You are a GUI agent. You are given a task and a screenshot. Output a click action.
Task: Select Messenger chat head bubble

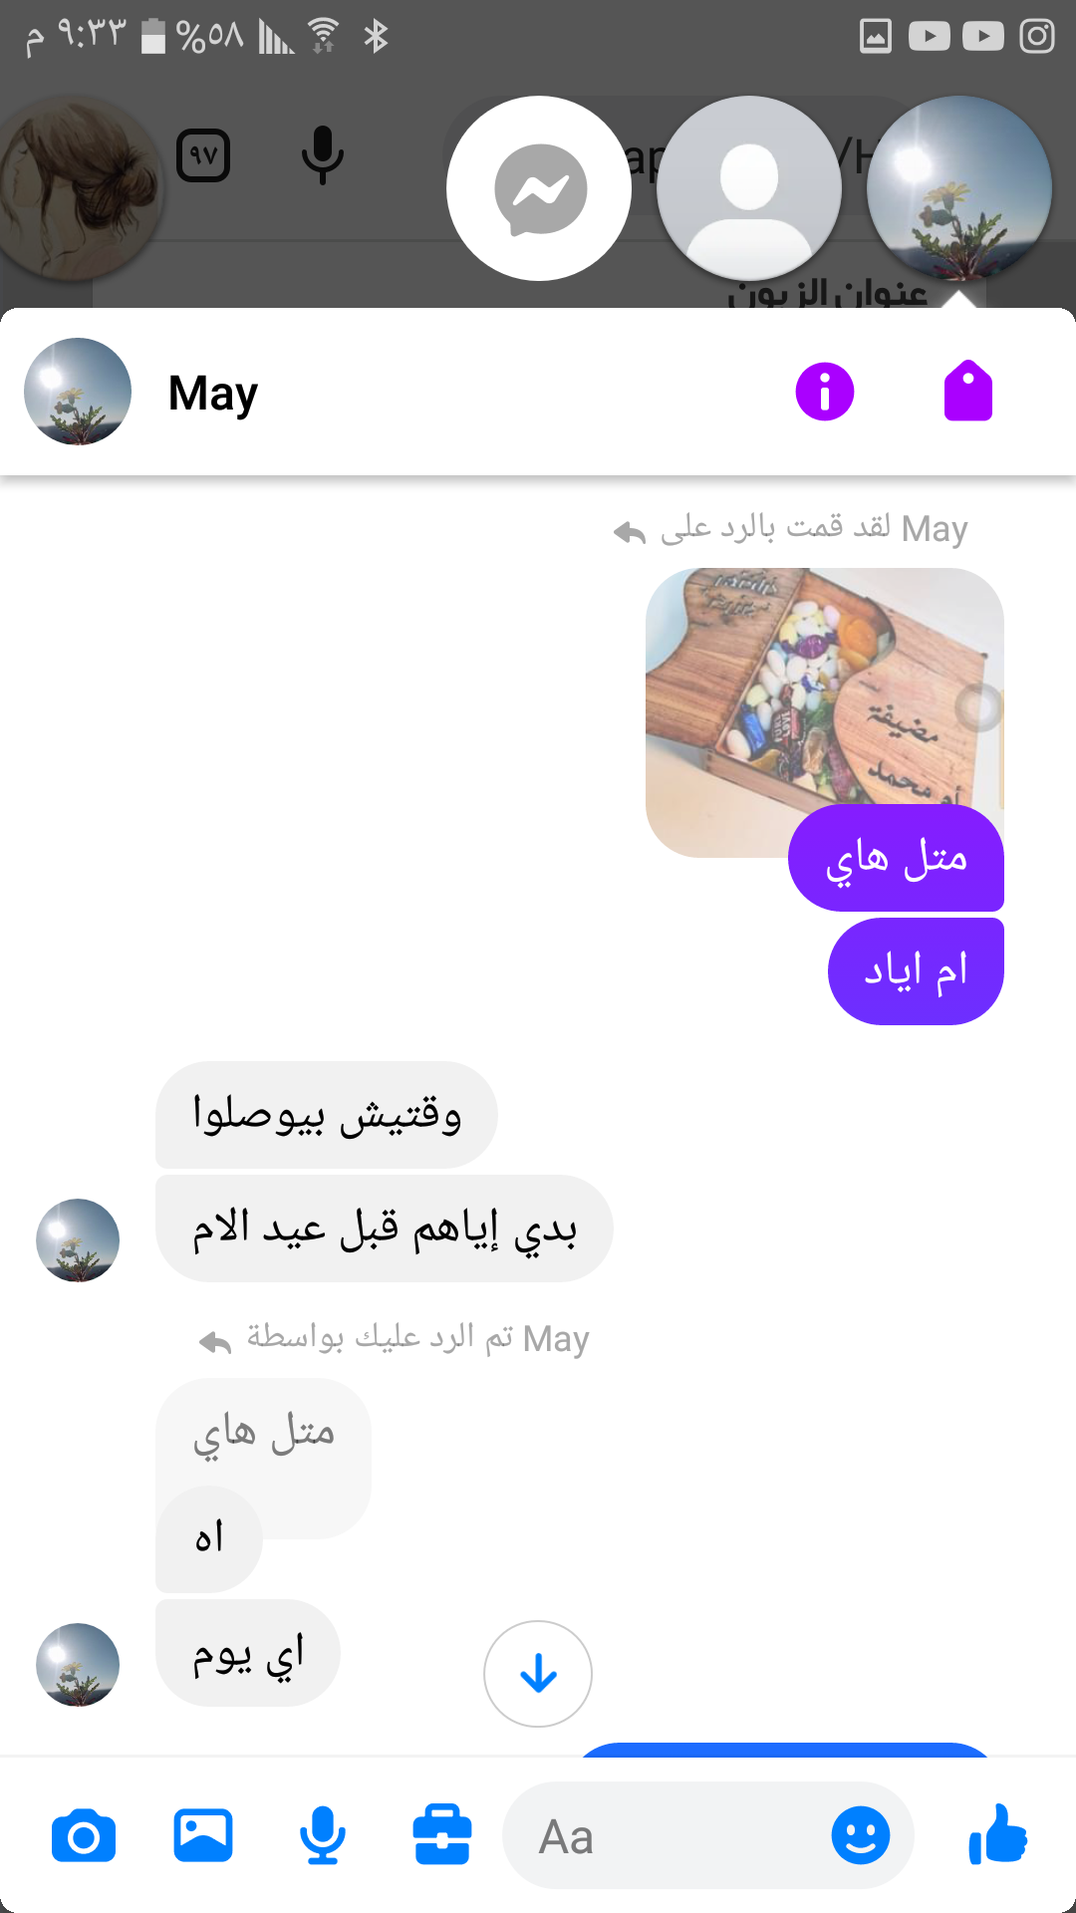[539, 188]
